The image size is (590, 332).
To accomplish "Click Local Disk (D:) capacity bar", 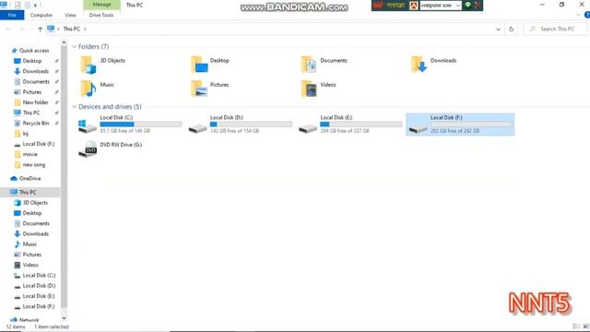I will click(x=251, y=125).
